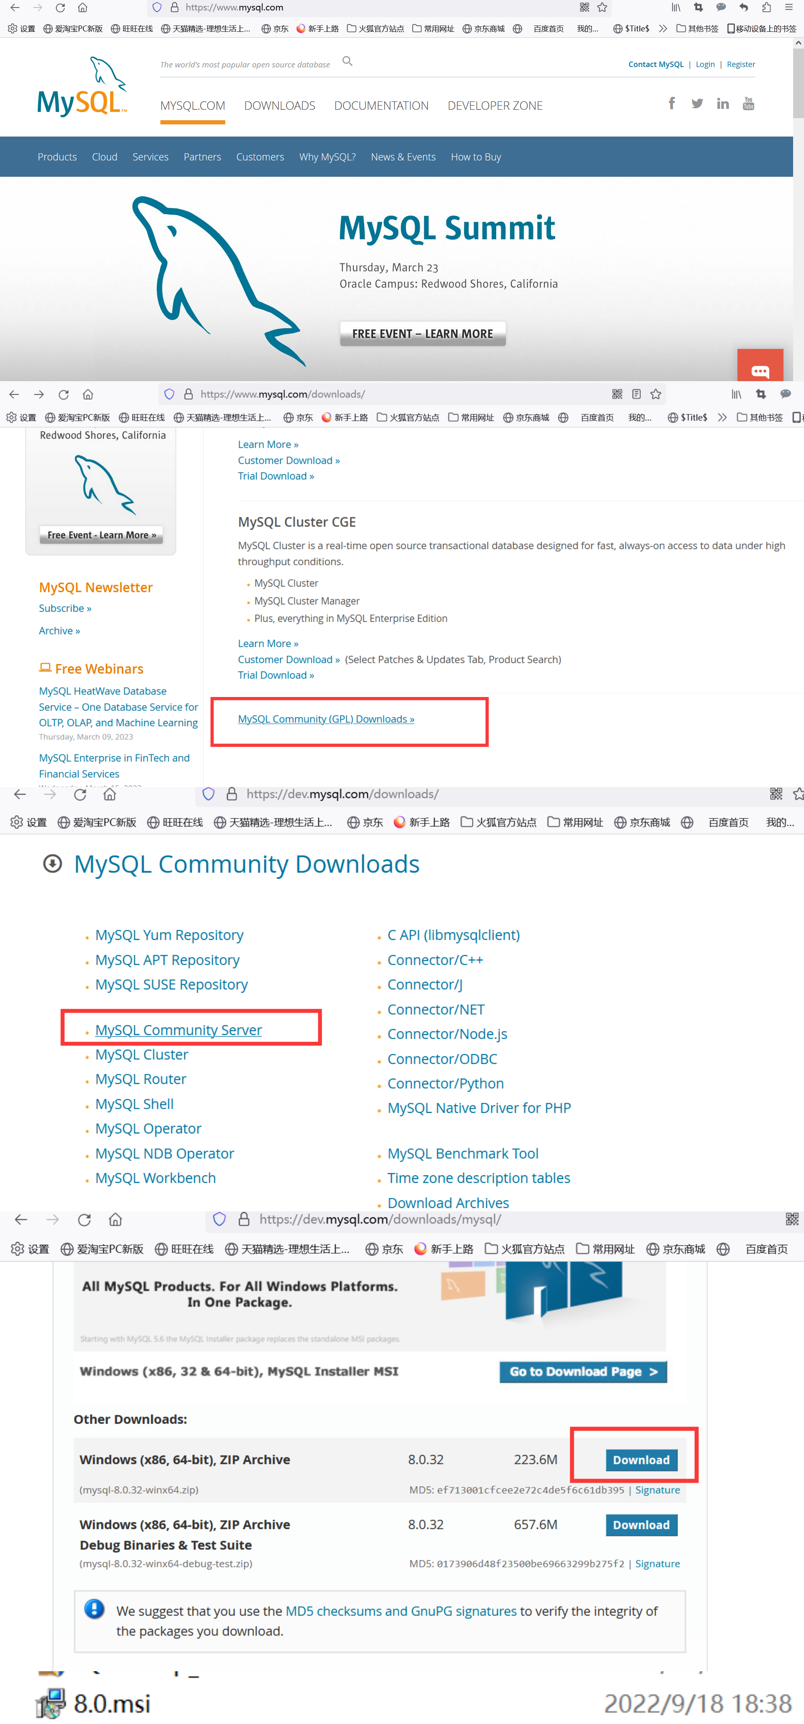The width and height of the screenshot is (804, 1724).
Task: Click the Login link
Action: [705, 64]
